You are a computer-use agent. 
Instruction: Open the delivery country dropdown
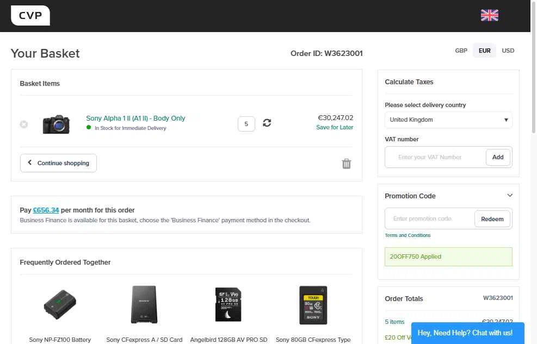[x=448, y=120]
